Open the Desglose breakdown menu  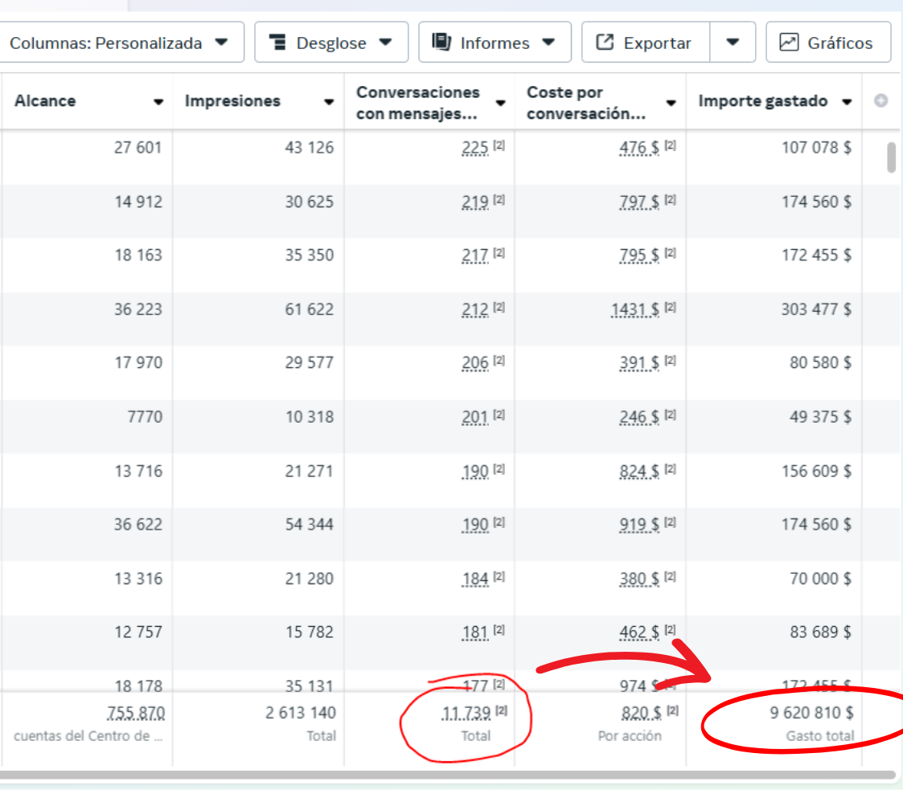pyautogui.click(x=331, y=42)
